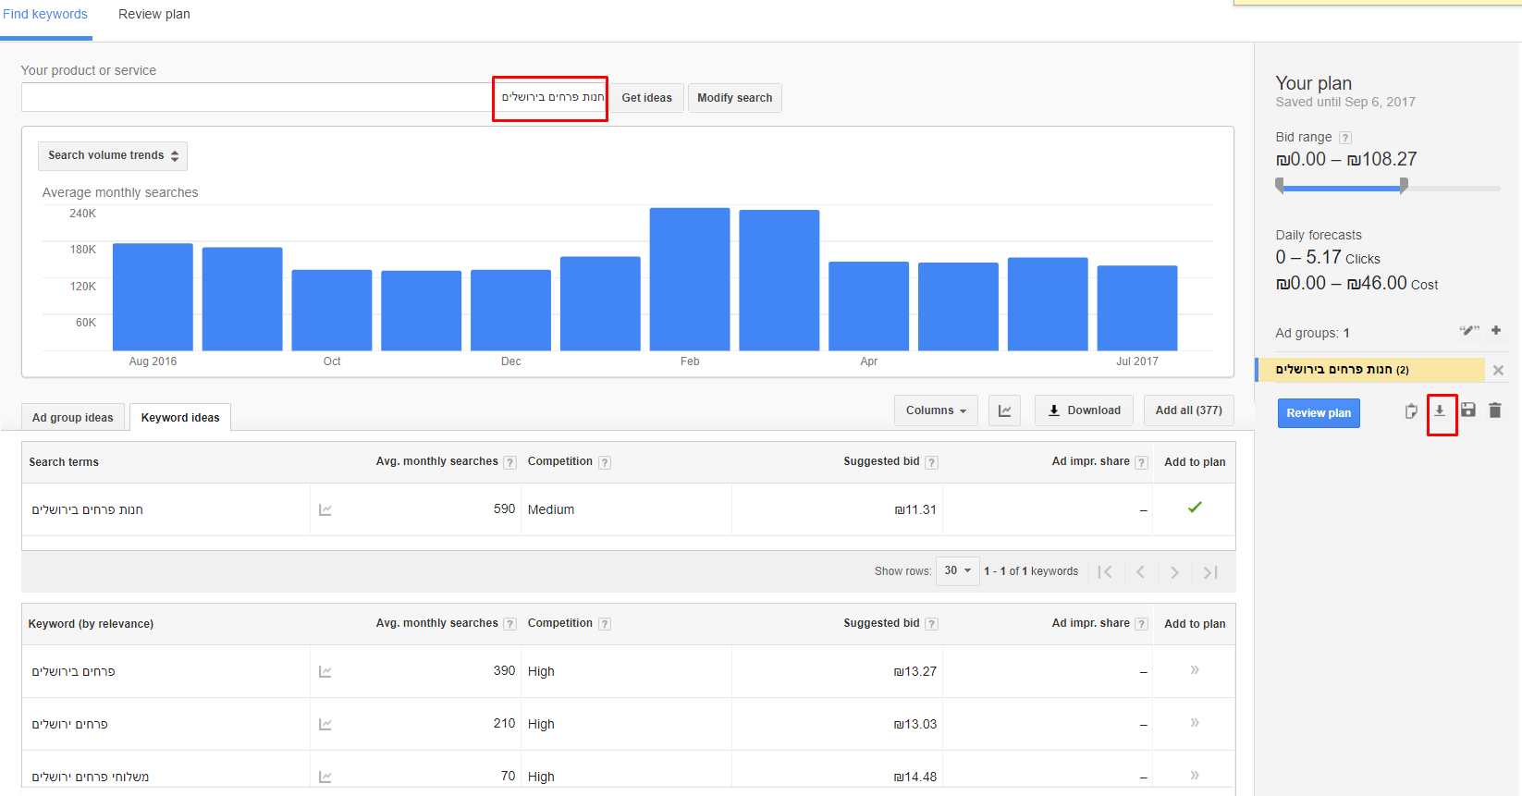Toggle chart view button beside Columns

pyautogui.click(x=1004, y=410)
